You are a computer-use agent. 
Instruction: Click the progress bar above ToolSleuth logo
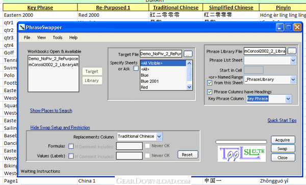pyautogui.click(x=241, y=142)
